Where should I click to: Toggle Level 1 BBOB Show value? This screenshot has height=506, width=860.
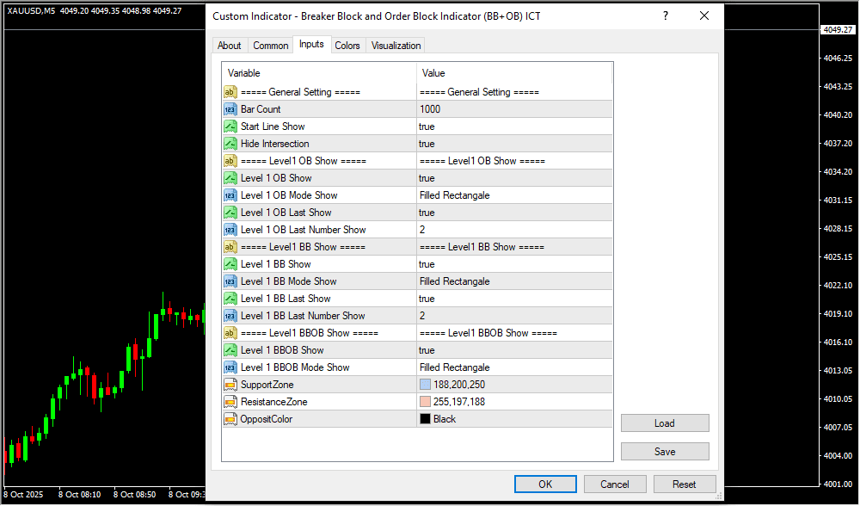pyautogui.click(x=513, y=350)
